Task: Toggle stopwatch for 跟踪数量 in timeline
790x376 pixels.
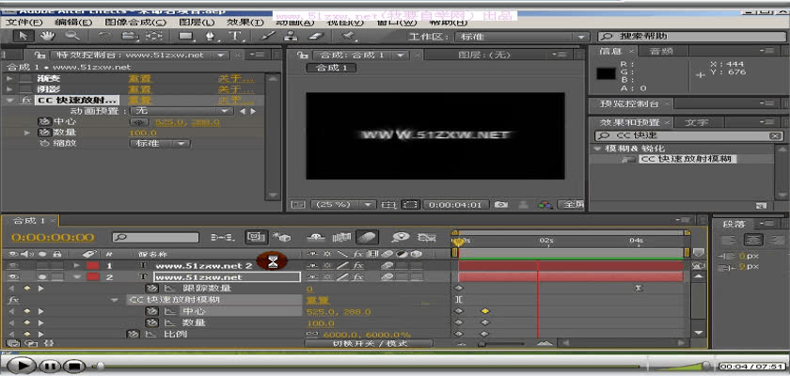Action: pos(151,289)
